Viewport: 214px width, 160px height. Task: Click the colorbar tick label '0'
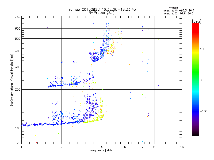click(x=201, y=80)
